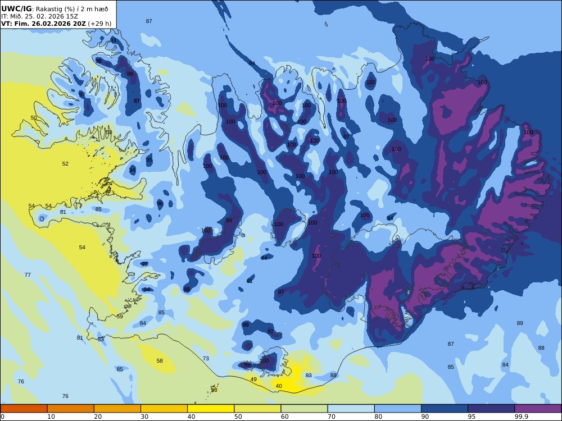Click the map value '91' in central Iceland

(250, 281)
